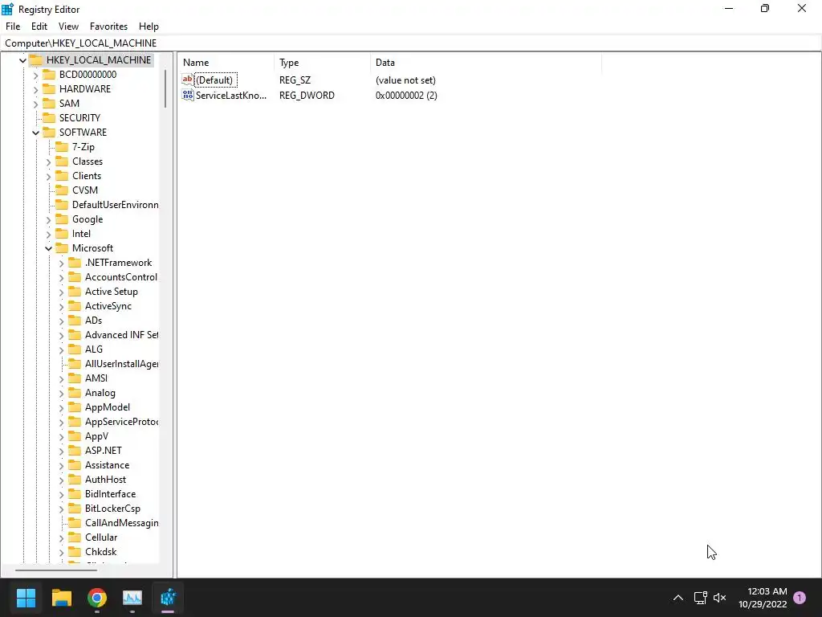Expand the Google key

(49, 220)
